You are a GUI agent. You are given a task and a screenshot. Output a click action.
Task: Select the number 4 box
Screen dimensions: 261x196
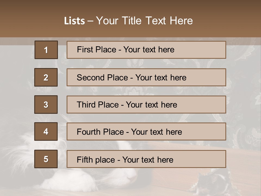coord(46,131)
